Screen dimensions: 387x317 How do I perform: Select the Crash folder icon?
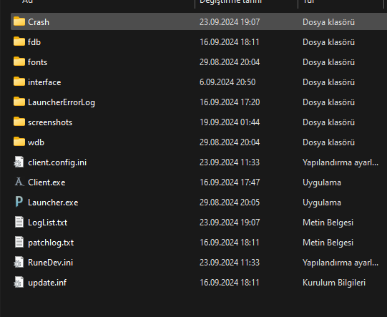pos(19,21)
